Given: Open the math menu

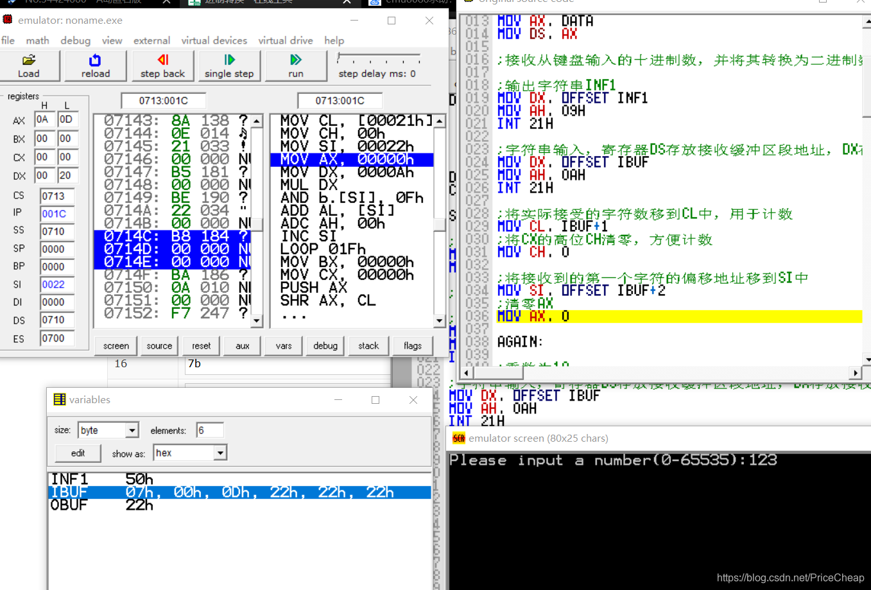Looking at the screenshot, I should click(x=37, y=40).
